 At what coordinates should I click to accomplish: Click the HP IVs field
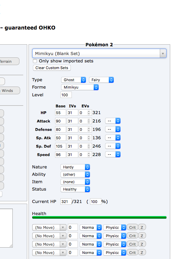(73, 113)
